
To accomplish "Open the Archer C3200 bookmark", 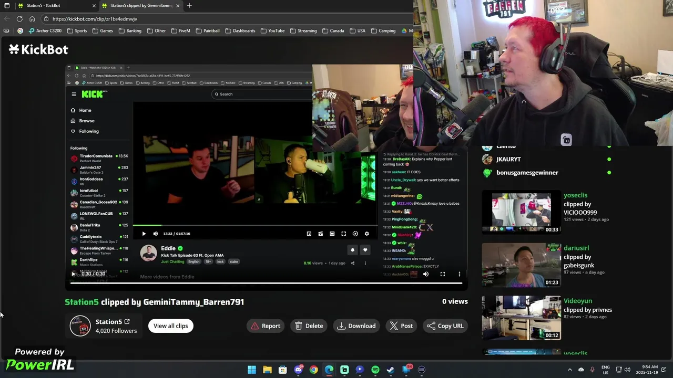I will click(45, 30).
